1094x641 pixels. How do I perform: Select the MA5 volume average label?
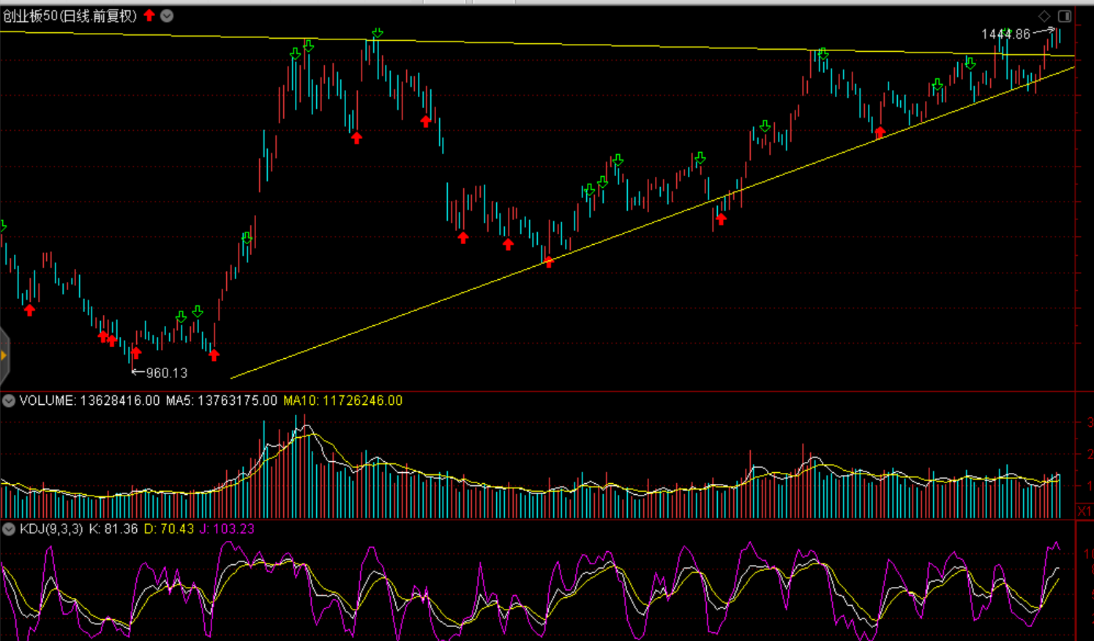coord(221,401)
